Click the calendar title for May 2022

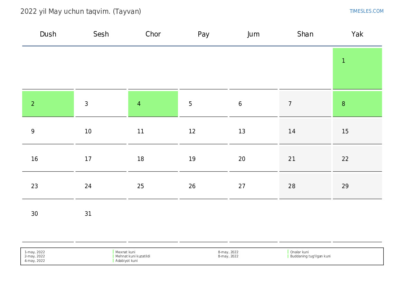(81, 12)
